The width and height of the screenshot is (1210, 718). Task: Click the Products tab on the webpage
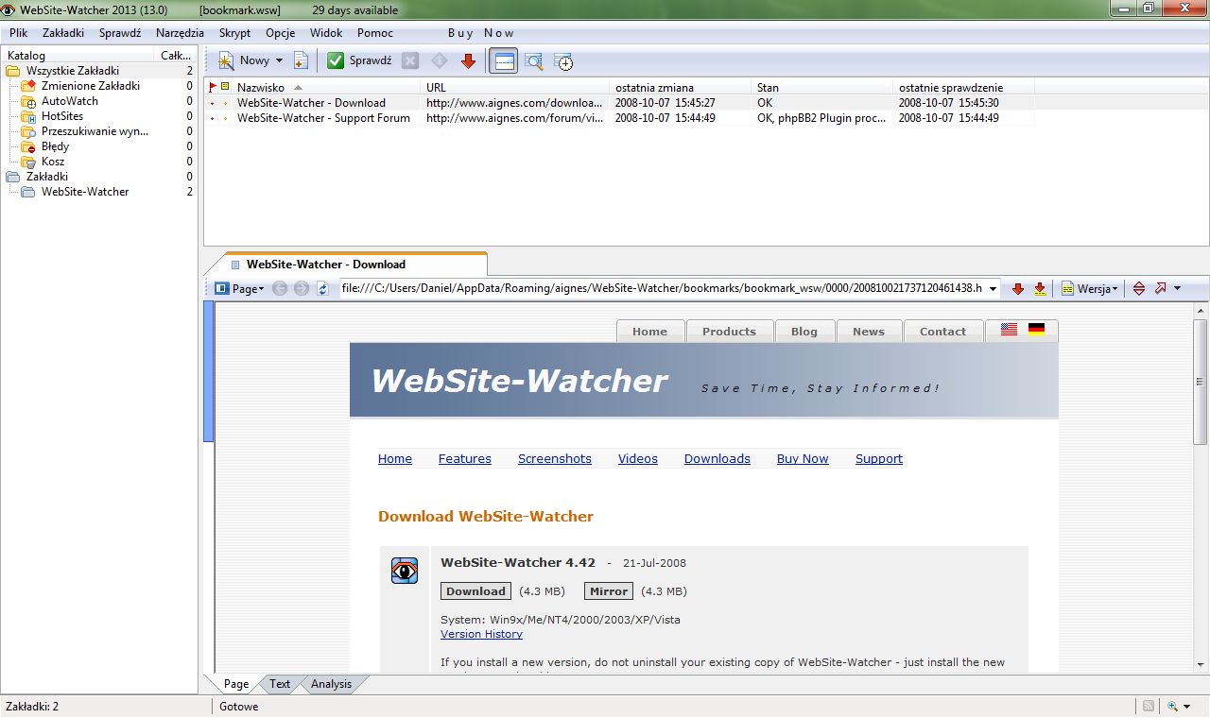click(729, 332)
